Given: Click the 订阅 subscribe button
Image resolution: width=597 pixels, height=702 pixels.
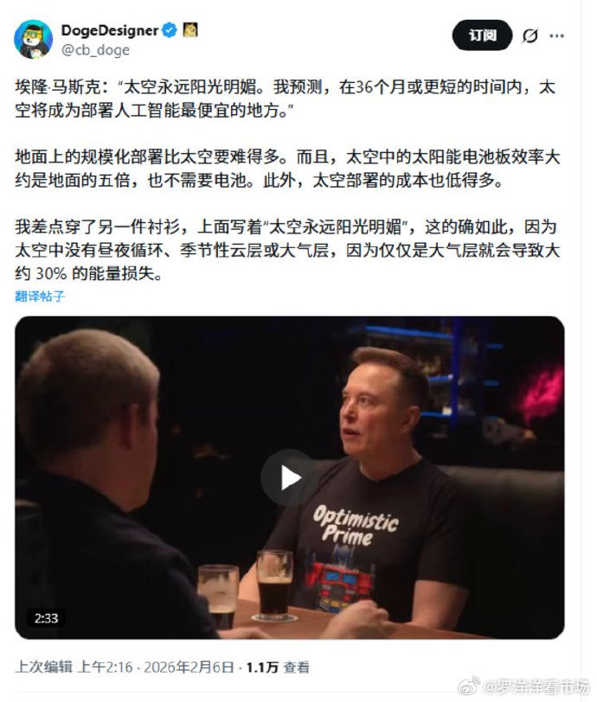Looking at the screenshot, I should click(x=482, y=35).
